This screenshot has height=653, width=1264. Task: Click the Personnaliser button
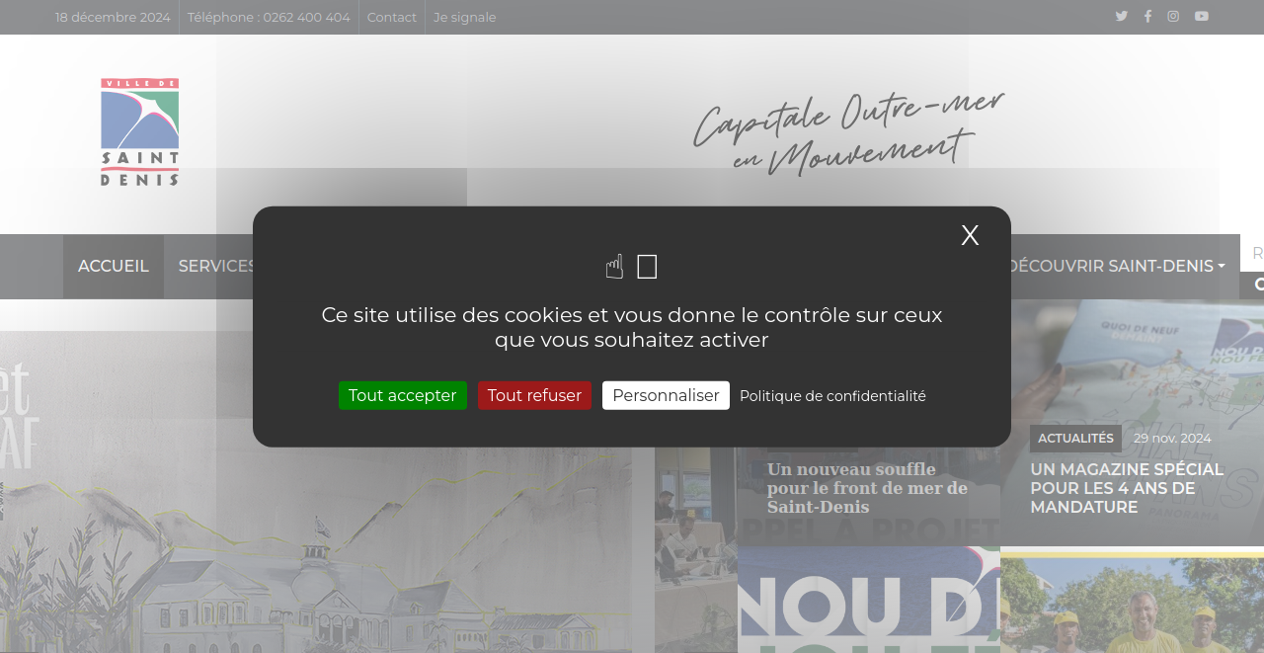[666, 395]
